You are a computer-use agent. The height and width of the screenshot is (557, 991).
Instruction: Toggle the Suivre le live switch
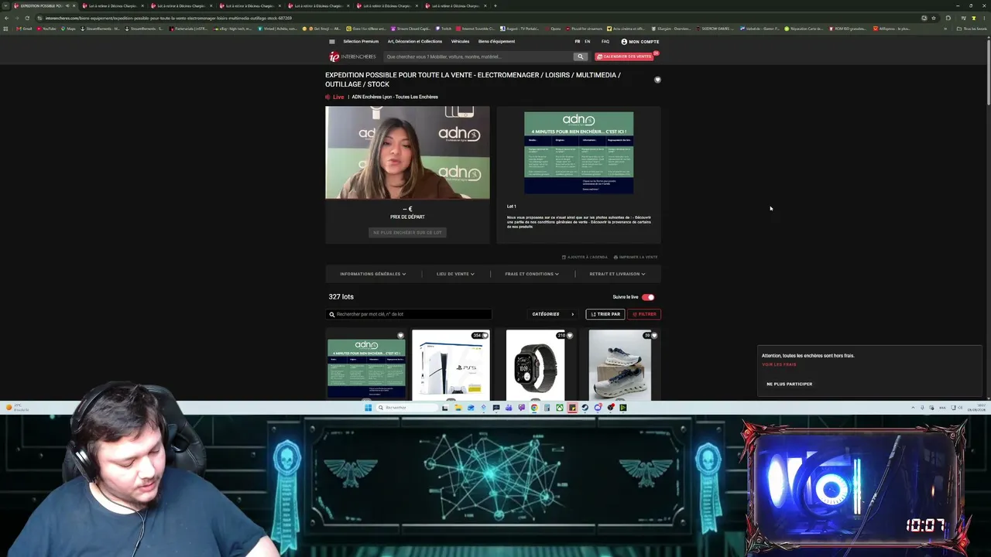(648, 297)
